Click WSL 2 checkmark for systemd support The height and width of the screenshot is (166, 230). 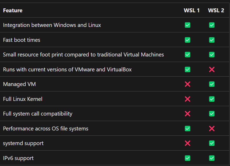coord(212,143)
